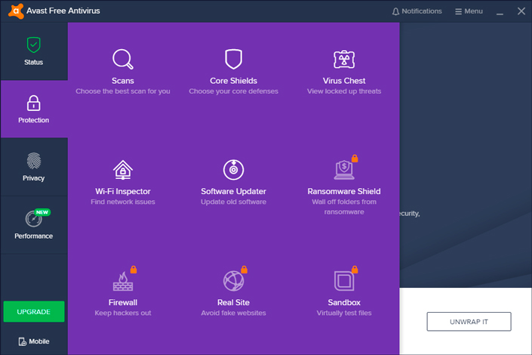Click the Performance gauge icon
This screenshot has width=532, height=355.
[x=34, y=219]
